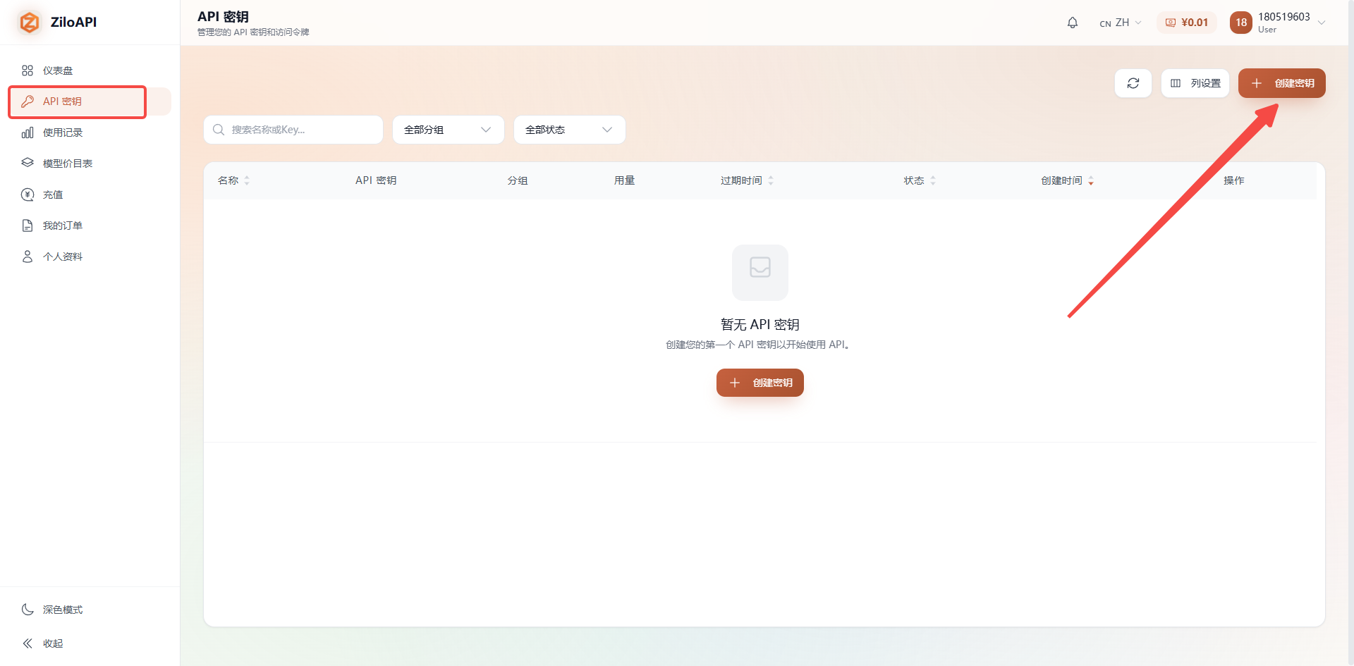Open the 全部状态 status filter dropdown
The image size is (1354, 666).
click(570, 130)
